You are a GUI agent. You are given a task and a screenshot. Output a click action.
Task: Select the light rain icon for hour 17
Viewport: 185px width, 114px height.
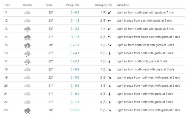27,62
